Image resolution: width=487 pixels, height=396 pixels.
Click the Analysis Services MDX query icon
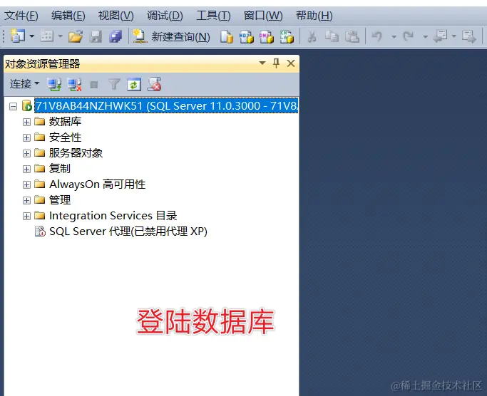pyautogui.click(x=247, y=36)
